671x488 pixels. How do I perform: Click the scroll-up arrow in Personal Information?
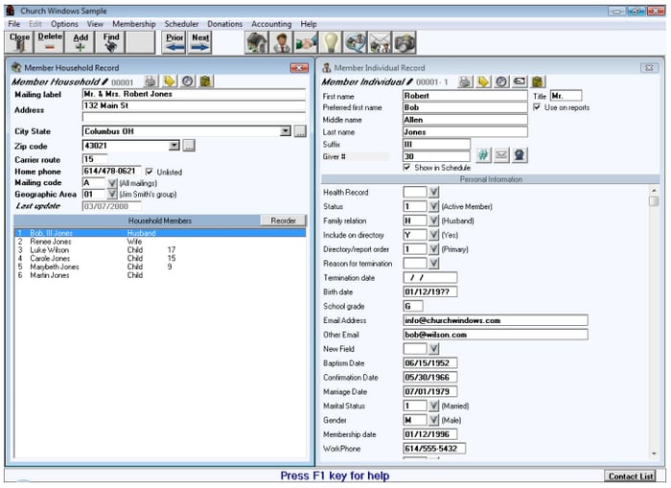(654, 190)
